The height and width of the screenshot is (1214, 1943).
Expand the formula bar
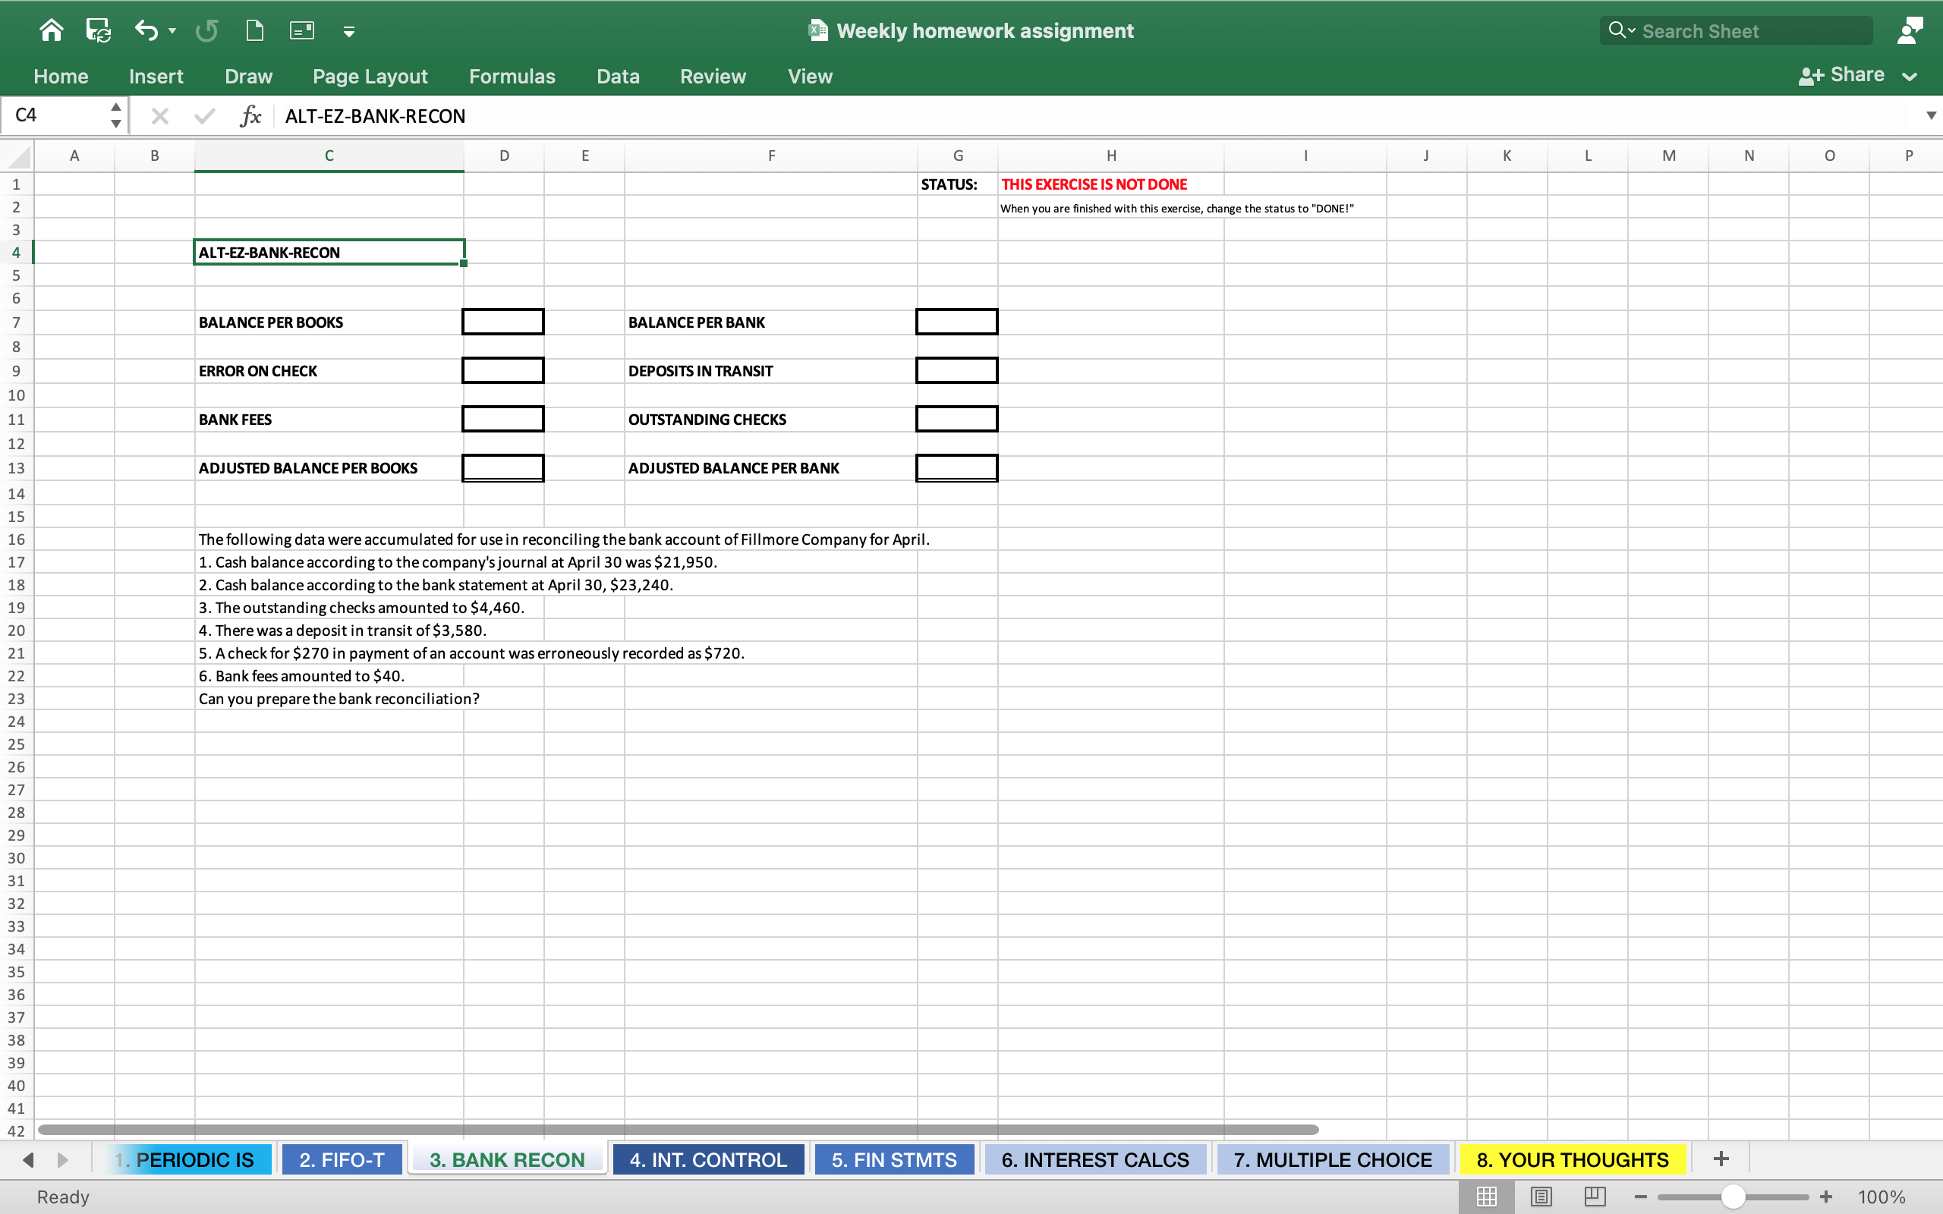point(1930,115)
